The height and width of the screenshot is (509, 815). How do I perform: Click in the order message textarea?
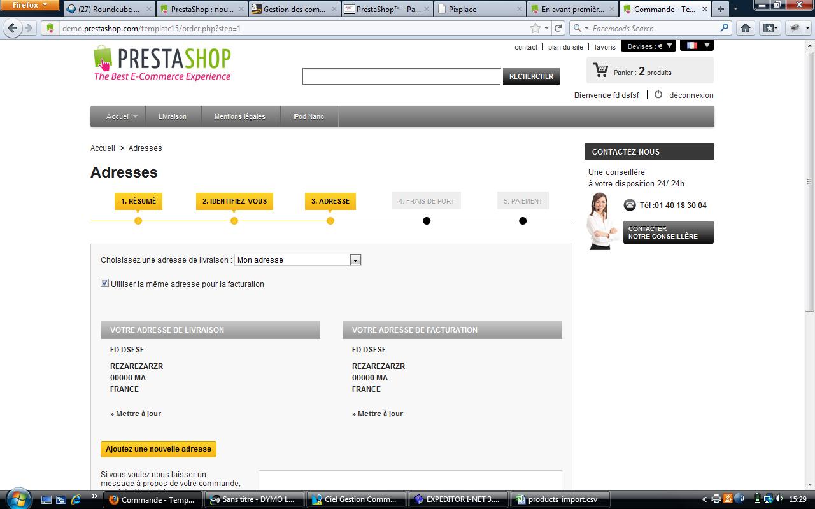click(410, 480)
